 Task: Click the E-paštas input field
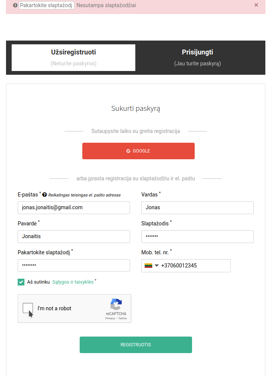(x=74, y=208)
